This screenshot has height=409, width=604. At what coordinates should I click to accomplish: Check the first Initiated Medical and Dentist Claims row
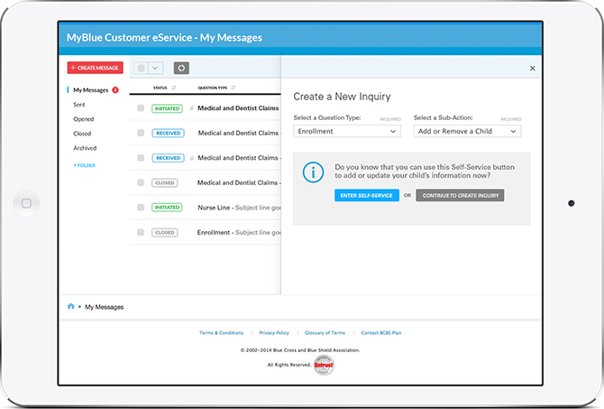pyautogui.click(x=141, y=108)
